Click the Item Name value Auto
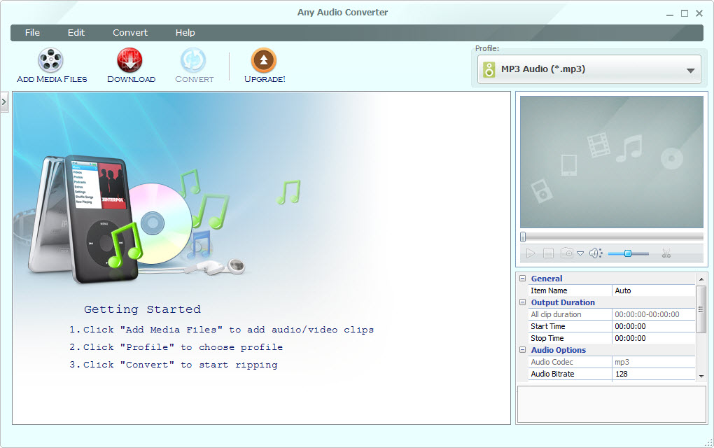This screenshot has height=448, width=714. pos(653,290)
